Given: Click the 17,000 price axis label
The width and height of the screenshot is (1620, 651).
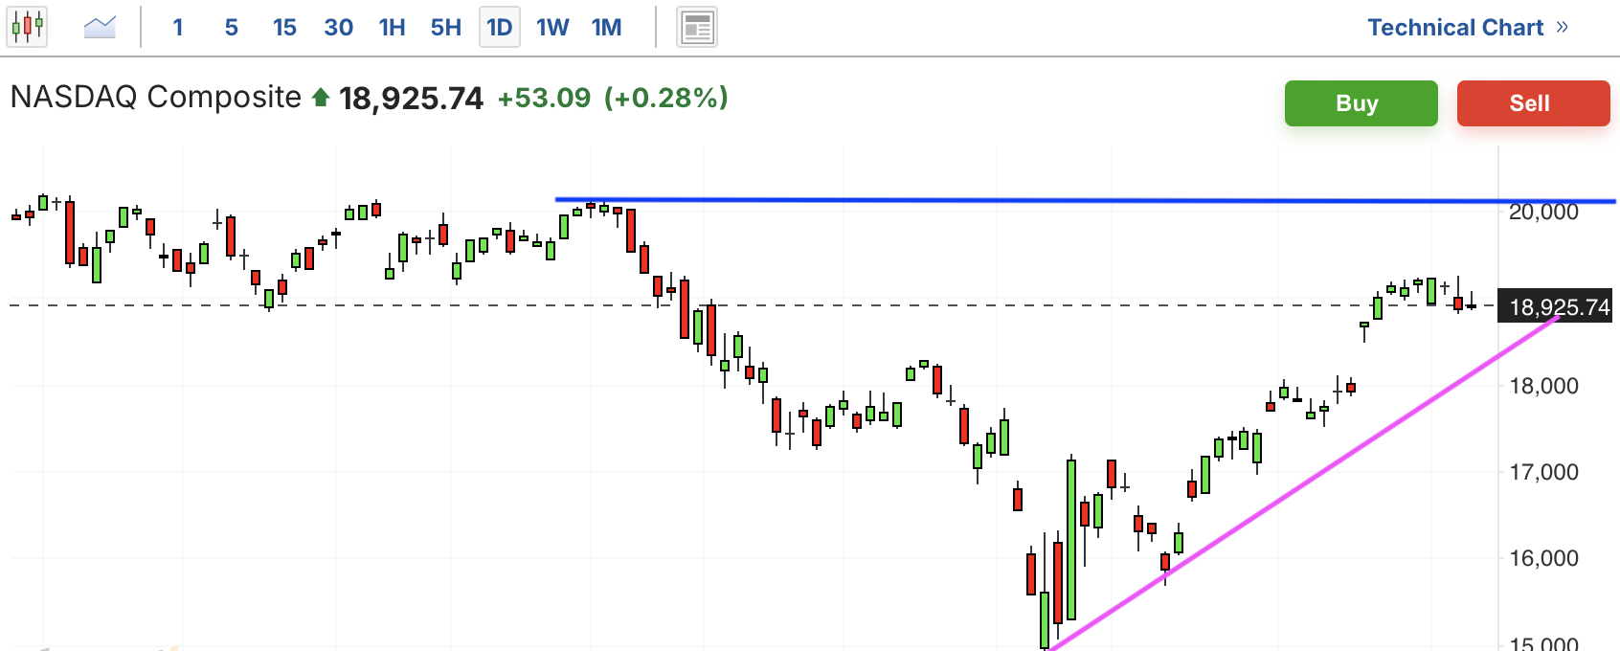Looking at the screenshot, I should 1543,472.
